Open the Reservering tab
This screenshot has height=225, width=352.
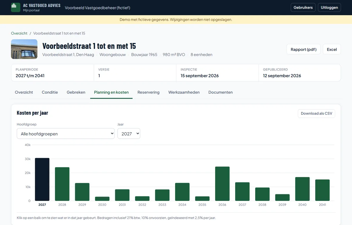[148, 92]
